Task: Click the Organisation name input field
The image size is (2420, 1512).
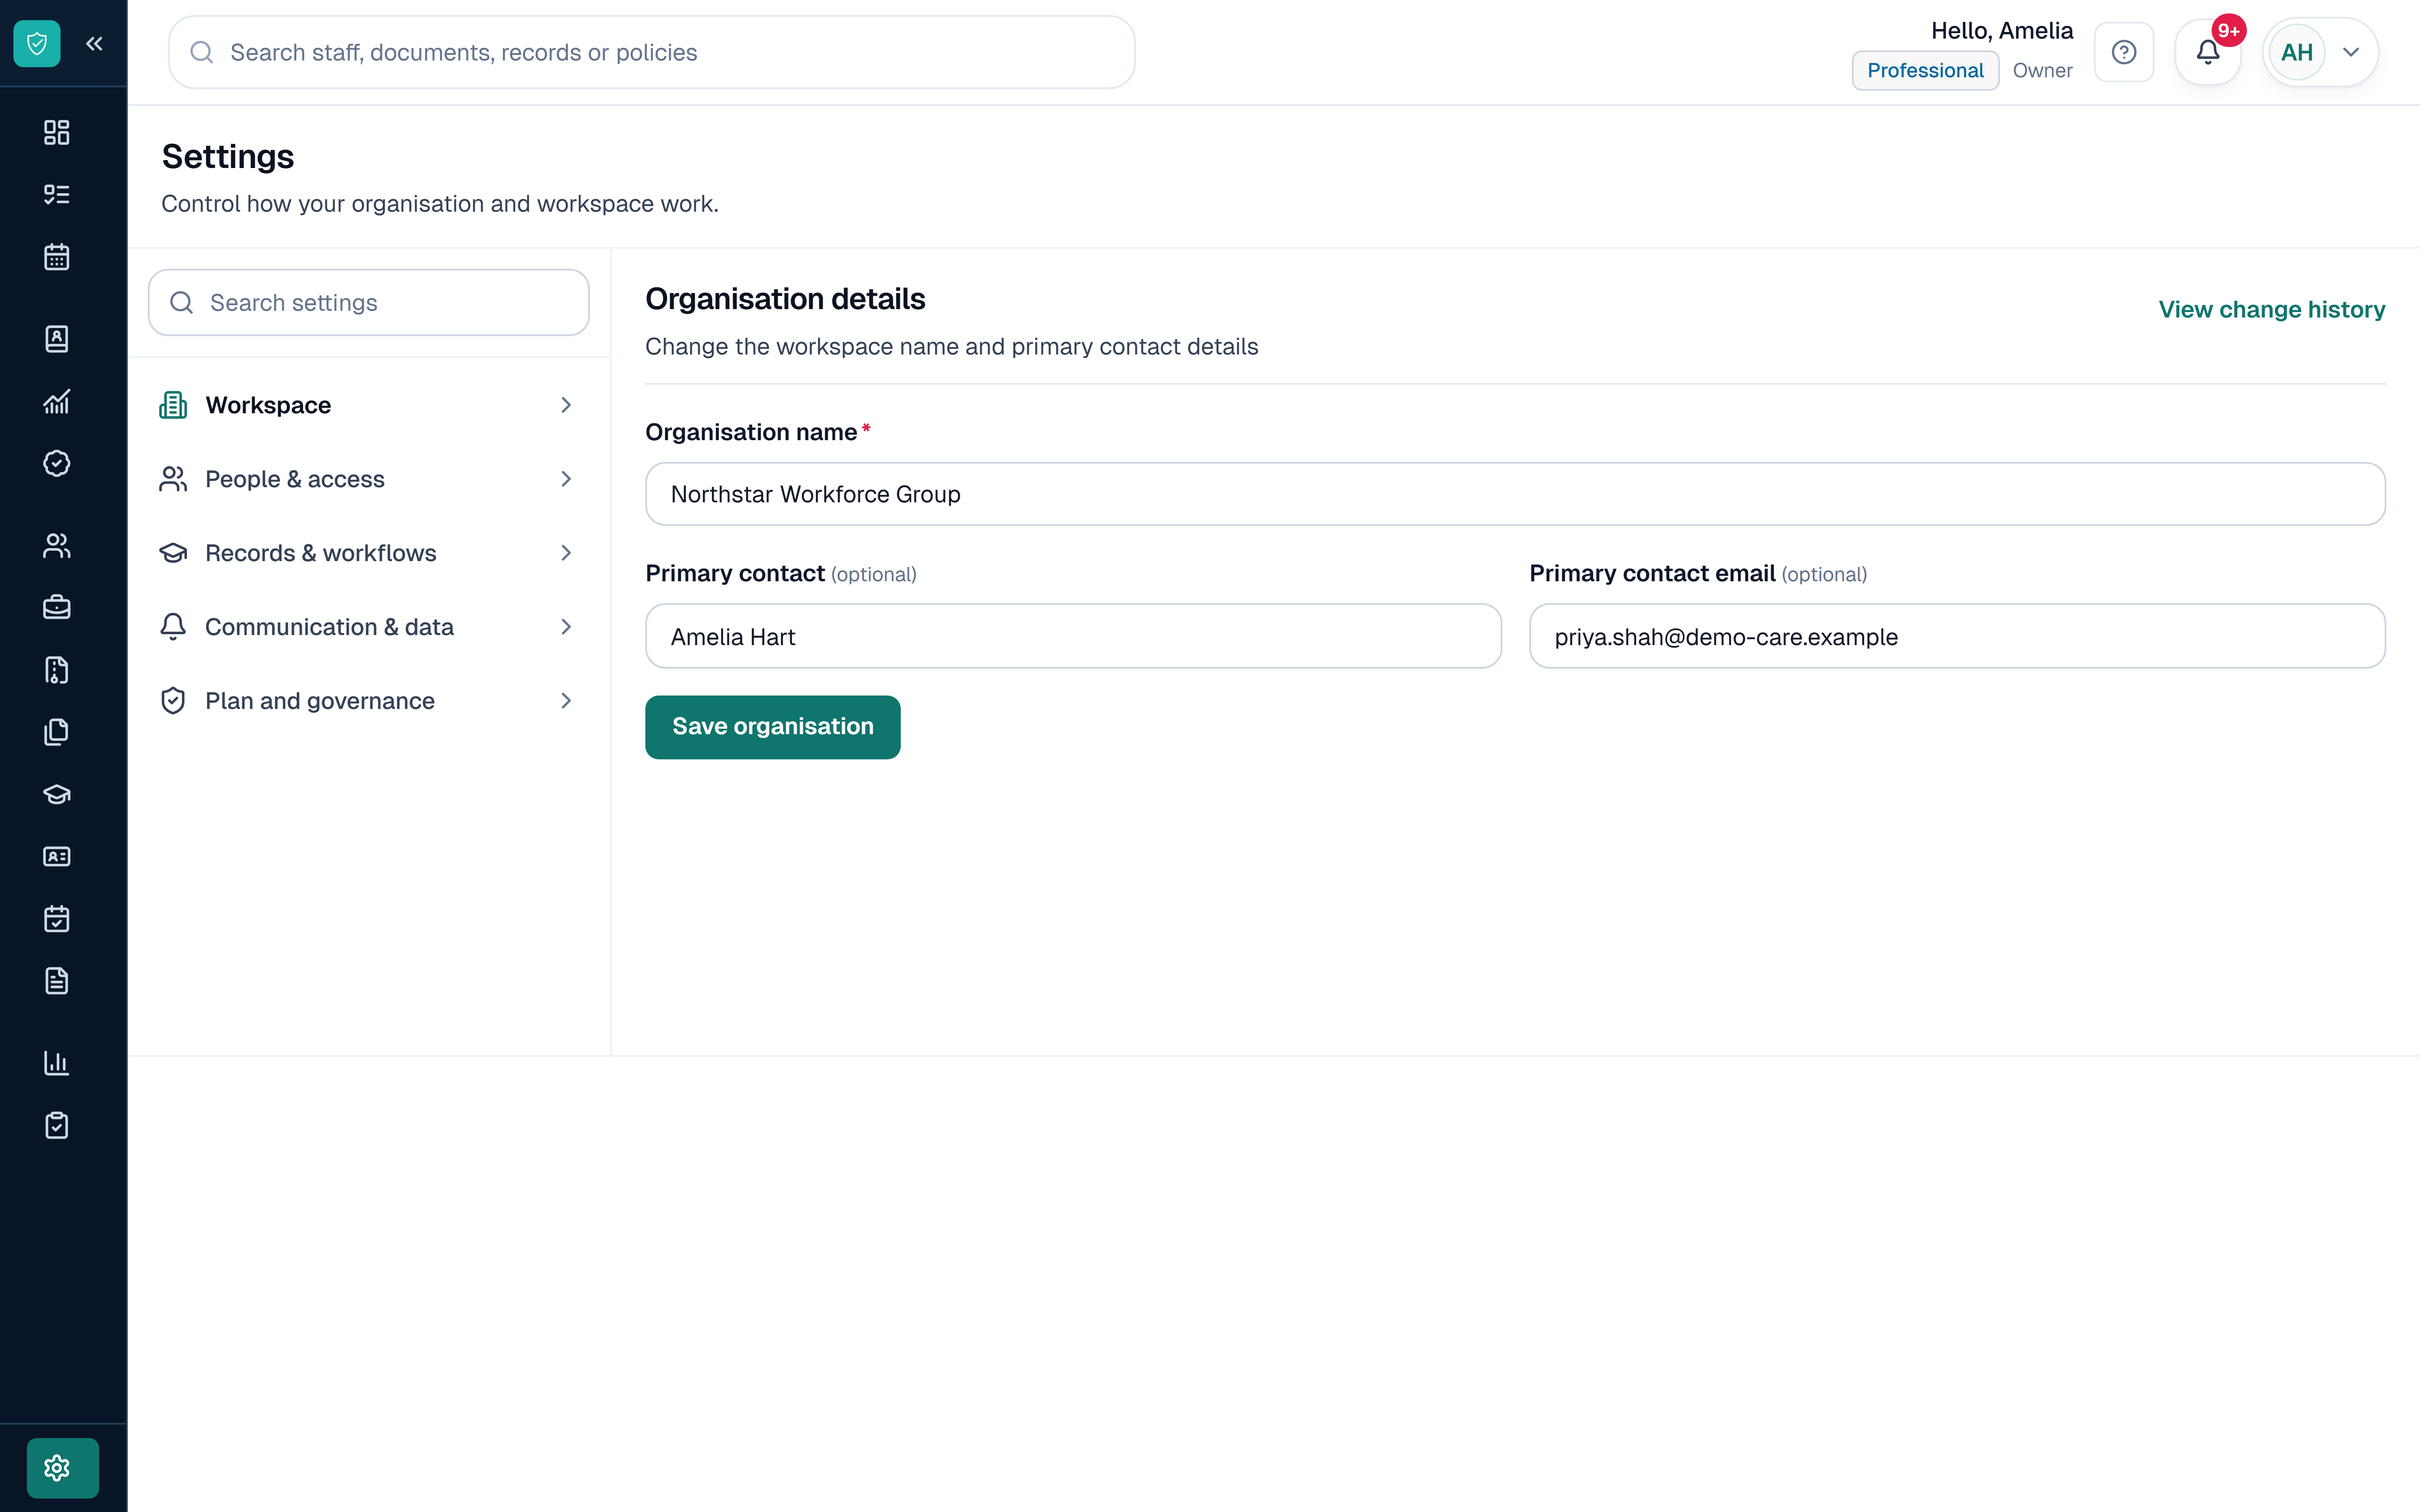Action: coord(1515,494)
